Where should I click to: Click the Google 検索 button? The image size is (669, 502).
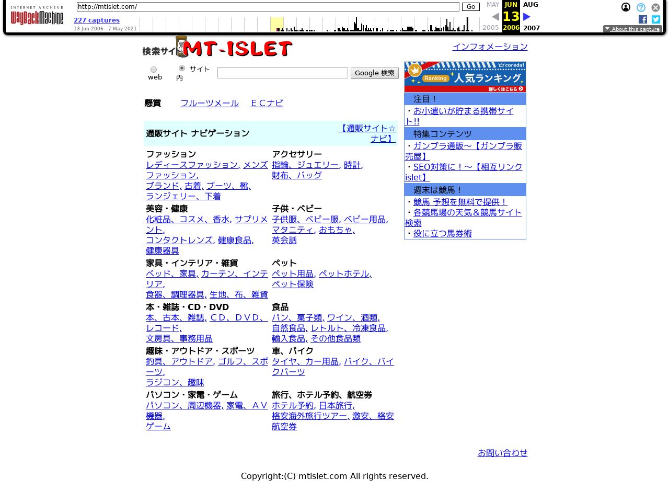[x=374, y=73]
